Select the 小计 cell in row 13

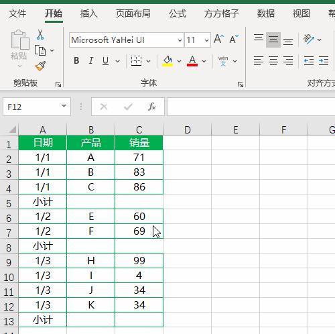[42, 320]
